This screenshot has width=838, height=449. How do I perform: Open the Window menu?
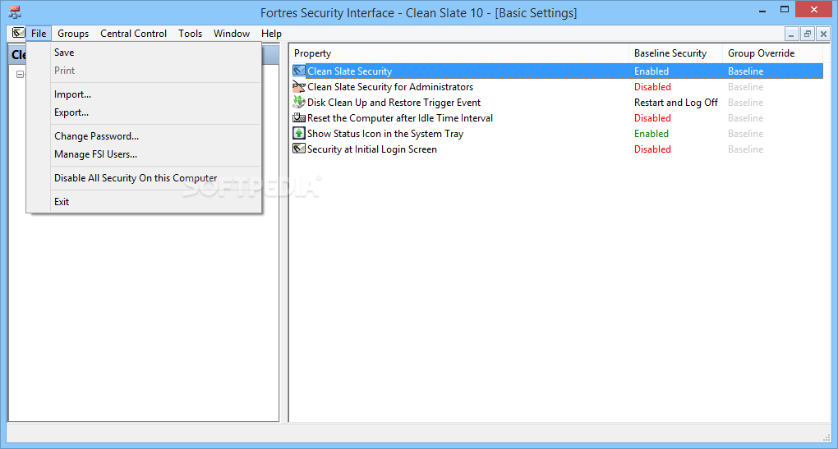(232, 33)
